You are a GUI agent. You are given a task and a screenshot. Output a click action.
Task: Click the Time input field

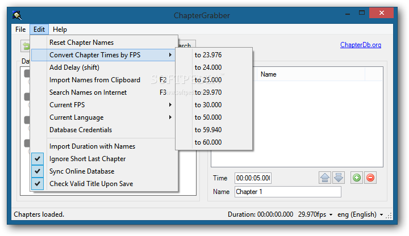[x=253, y=178]
